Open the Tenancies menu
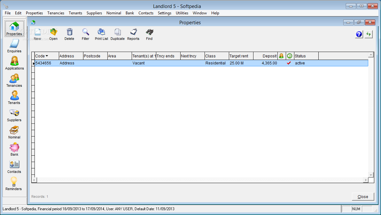 click(56, 13)
